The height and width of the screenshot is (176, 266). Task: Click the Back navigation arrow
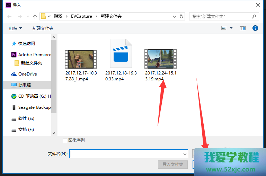(x=9, y=16)
